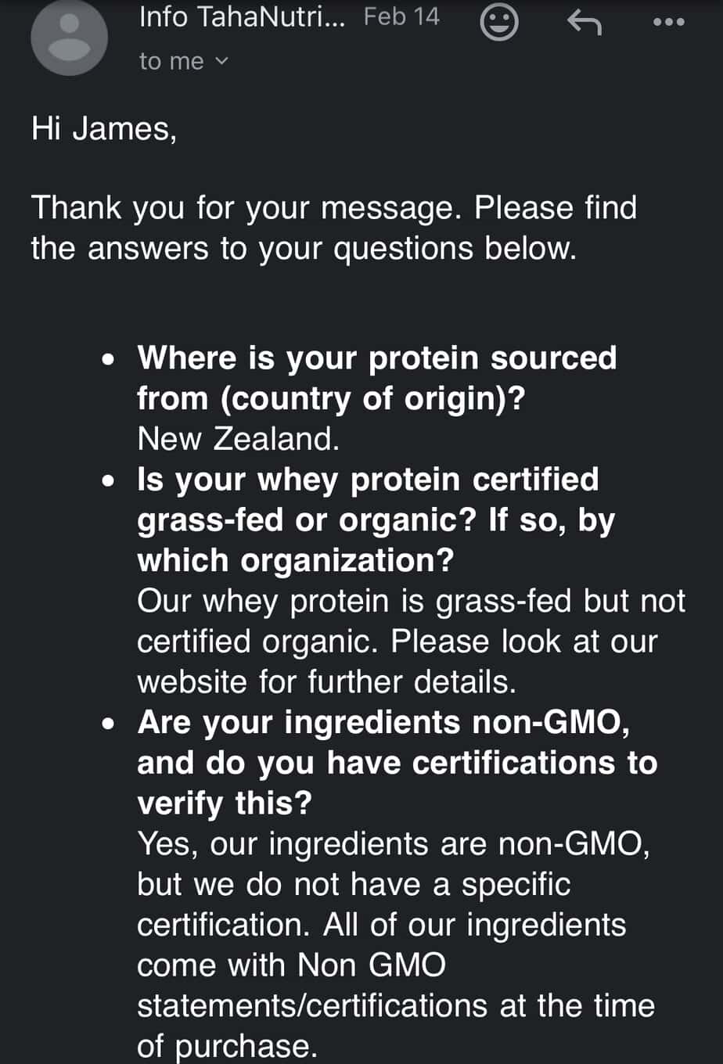Screen dimensions: 723x1064
Task: Tap the sender name Info TahaNutri
Action: tap(241, 17)
